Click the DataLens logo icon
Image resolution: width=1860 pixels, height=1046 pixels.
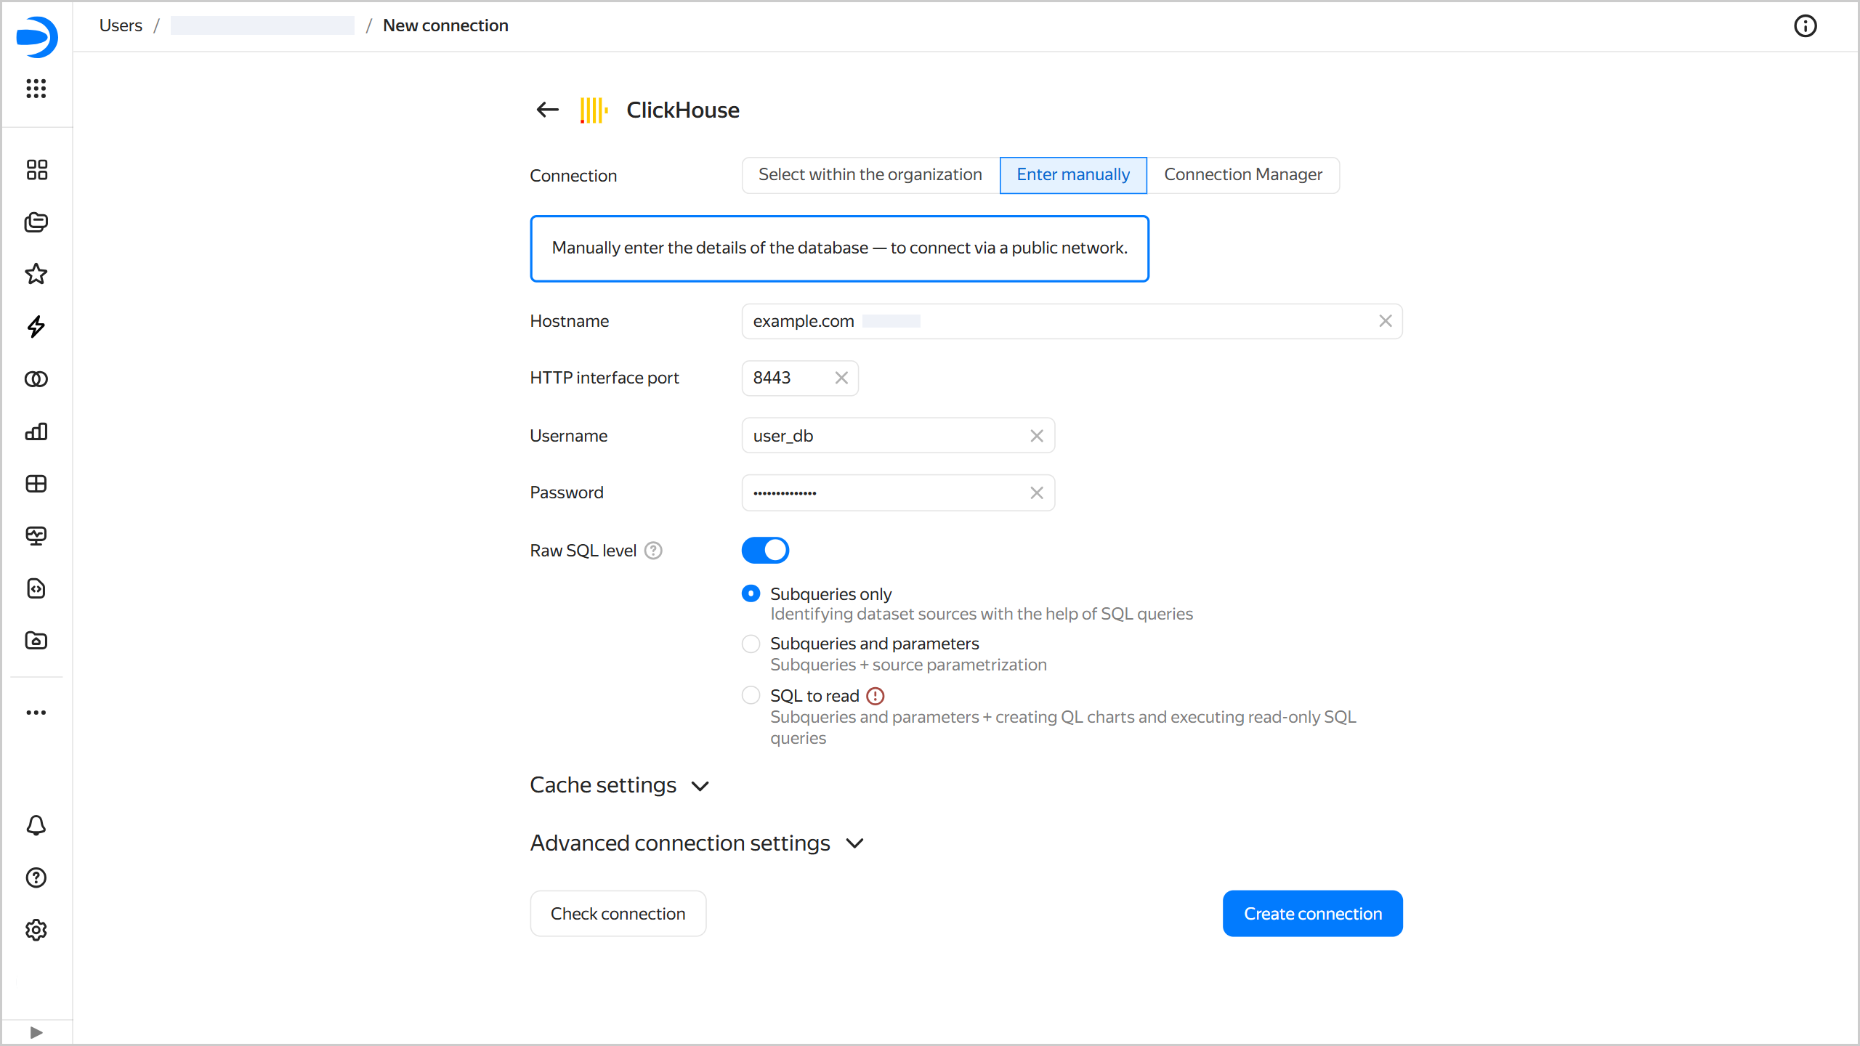(36, 36)
